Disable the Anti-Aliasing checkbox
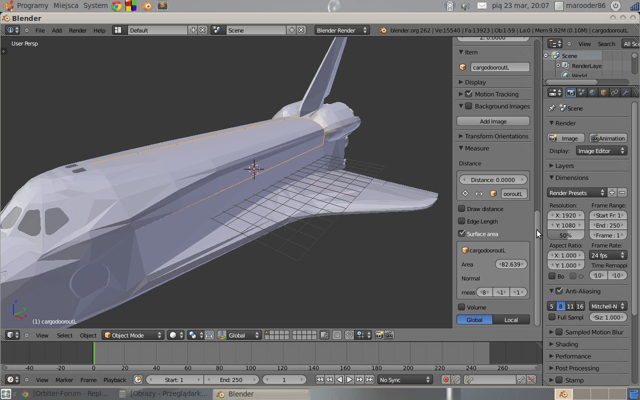 tap(559, 291)
